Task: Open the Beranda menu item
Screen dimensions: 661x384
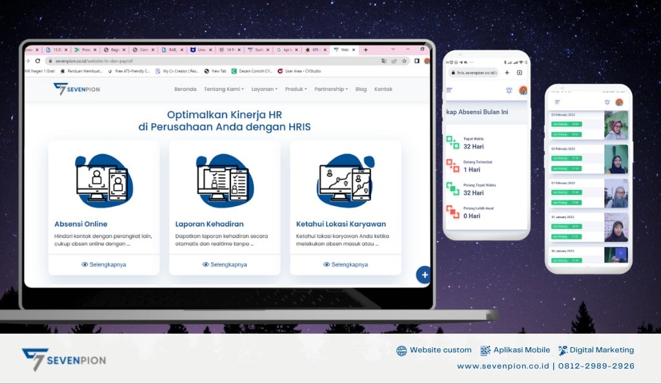Action: pos(185,89)
